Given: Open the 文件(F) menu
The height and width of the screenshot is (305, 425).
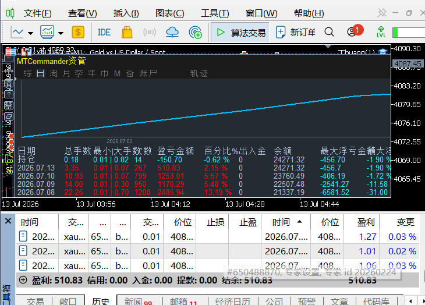Looking at the screenshot, I should click(x=38, y=13).
